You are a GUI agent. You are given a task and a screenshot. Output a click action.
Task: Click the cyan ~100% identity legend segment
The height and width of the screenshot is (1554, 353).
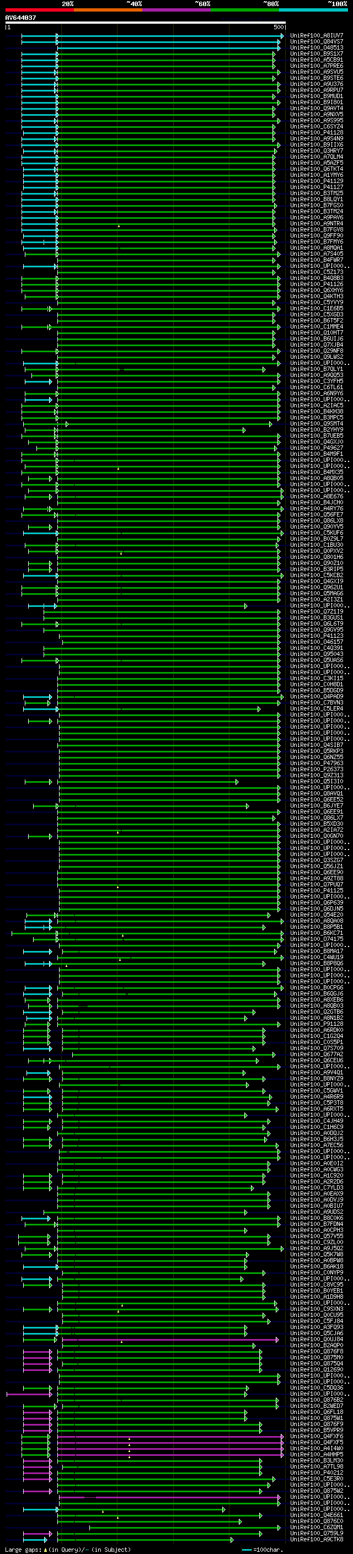[x=313, y=10]
